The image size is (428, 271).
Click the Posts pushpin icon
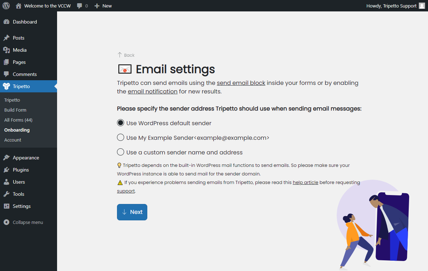[6, 38]
